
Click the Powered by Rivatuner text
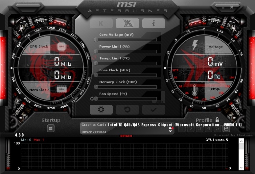click(234, 135)
